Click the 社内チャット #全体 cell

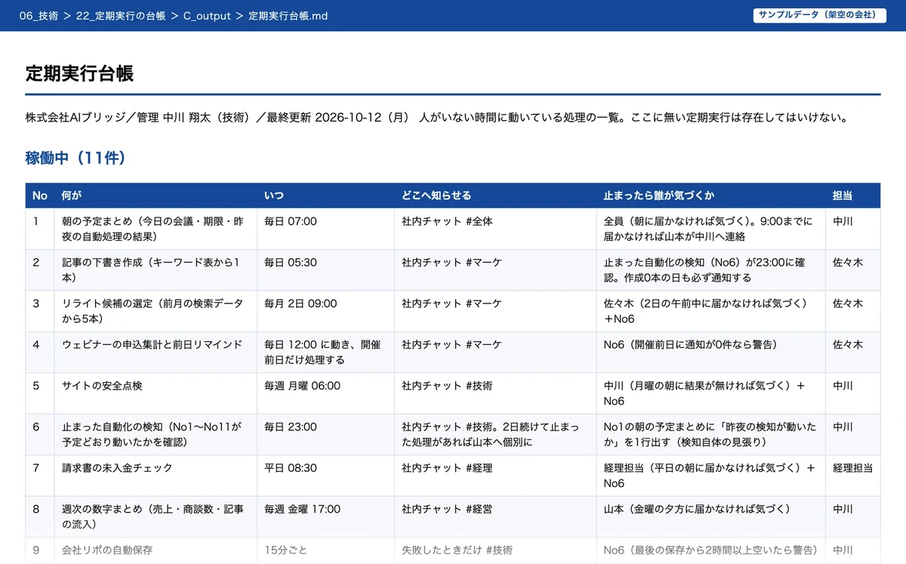click(x=495, y=229)
